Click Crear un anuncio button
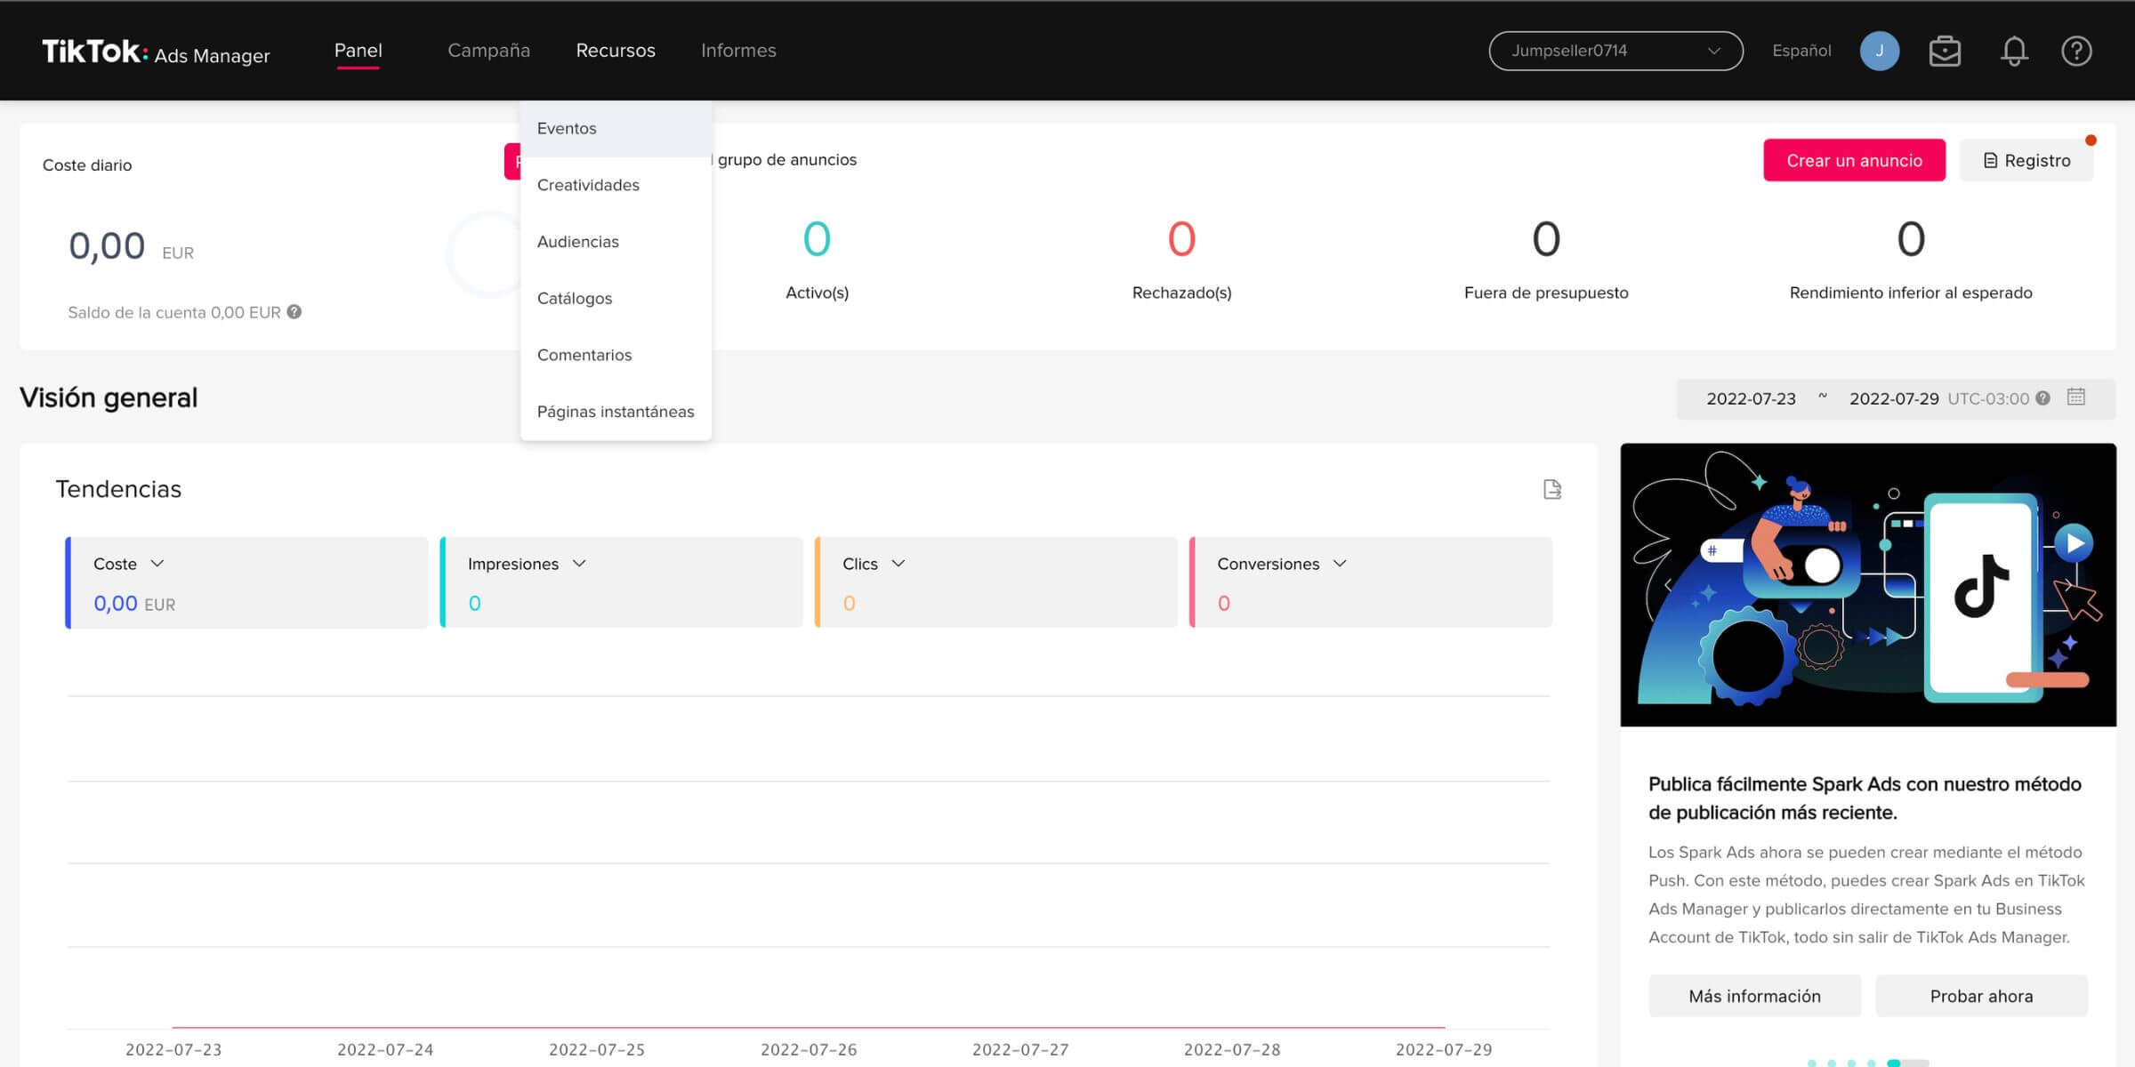 [x=1854, y=161]
